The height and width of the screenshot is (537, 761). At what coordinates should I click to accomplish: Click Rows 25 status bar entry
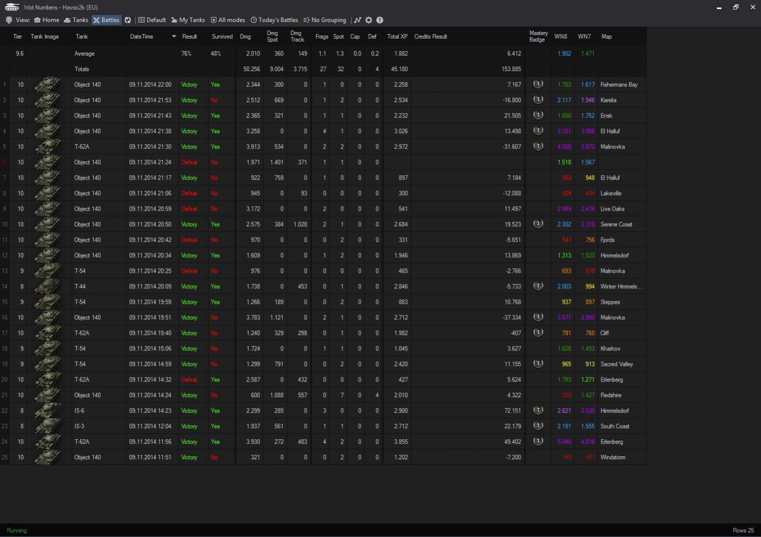pos(743,530)
